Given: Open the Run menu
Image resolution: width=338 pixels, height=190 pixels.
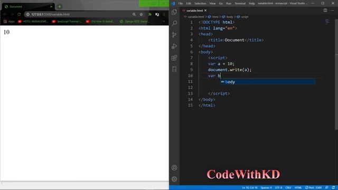Looking at the screenshot, I should tap(229, 4).
